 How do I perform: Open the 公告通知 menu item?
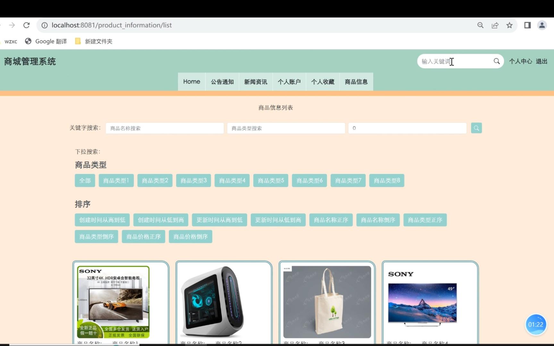coord(222,82)
